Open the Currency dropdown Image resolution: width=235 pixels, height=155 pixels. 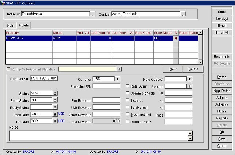point(117,79)
